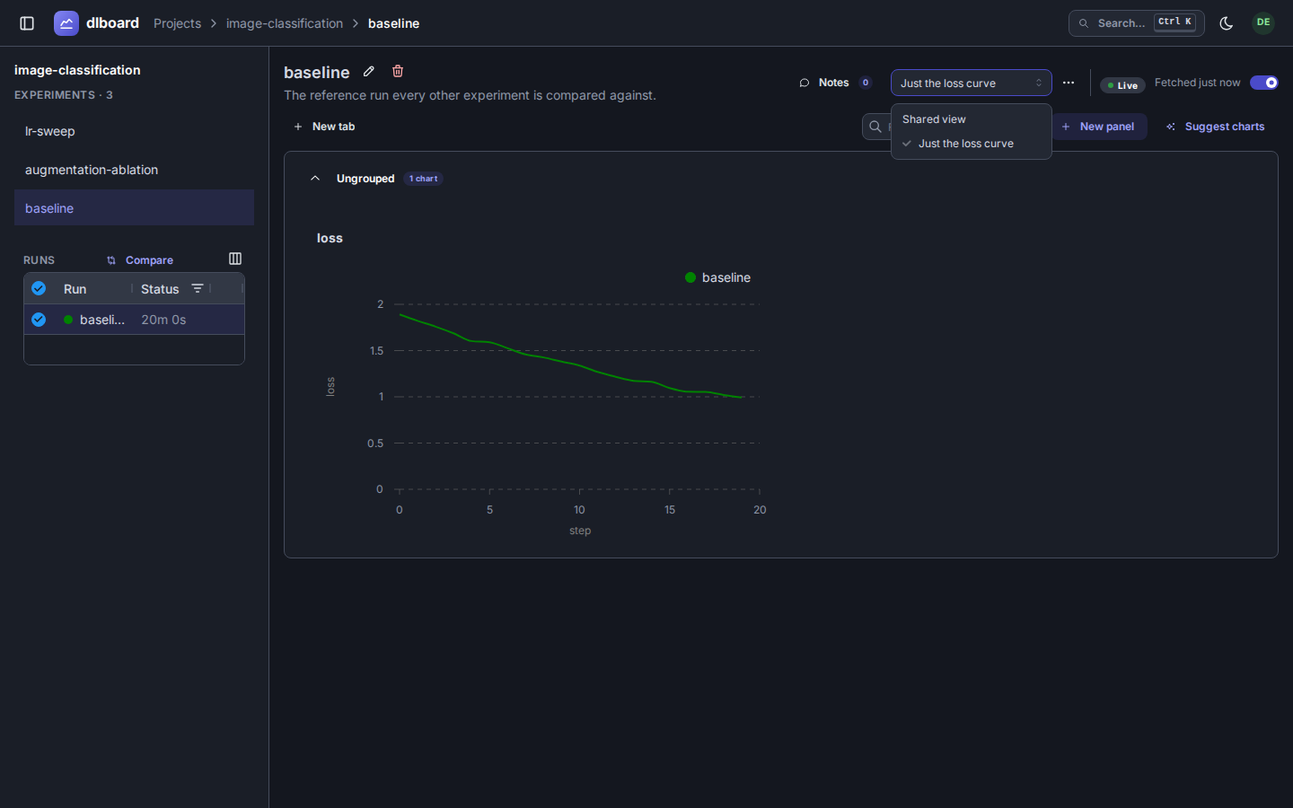Click the Status column filter icon
The width and height of the screenshot is (1293, 808).
click(198, 288)
